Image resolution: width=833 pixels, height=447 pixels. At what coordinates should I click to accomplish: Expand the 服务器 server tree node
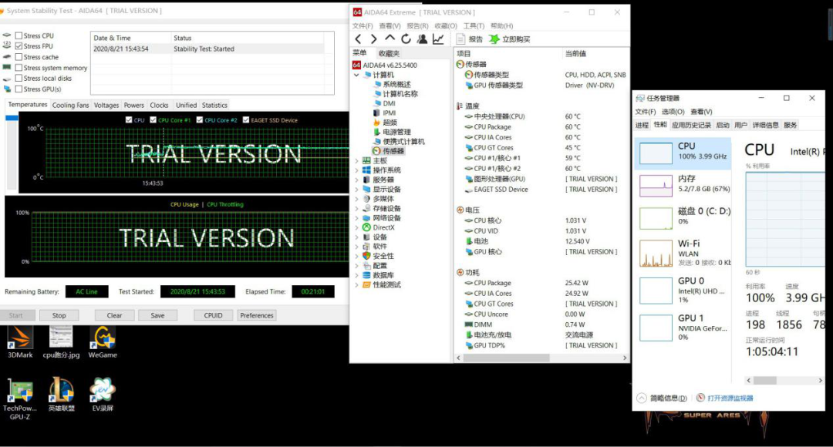356,180
